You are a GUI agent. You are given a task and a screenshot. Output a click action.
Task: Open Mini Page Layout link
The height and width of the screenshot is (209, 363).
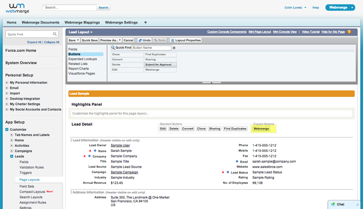[260, 32]
